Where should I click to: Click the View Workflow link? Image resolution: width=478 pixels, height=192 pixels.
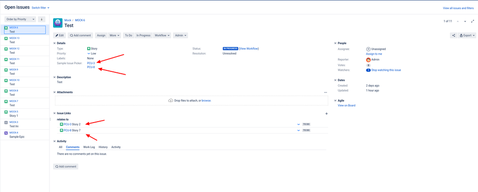(249, 48)
